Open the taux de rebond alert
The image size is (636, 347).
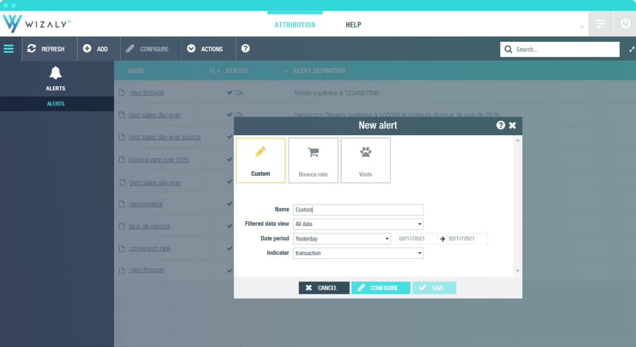tap(149, 226)
